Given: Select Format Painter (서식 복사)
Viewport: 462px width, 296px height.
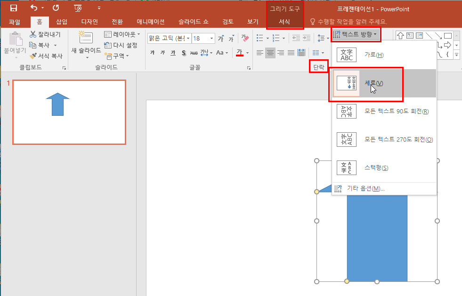Looking at the screenshot, I should 45,56.
